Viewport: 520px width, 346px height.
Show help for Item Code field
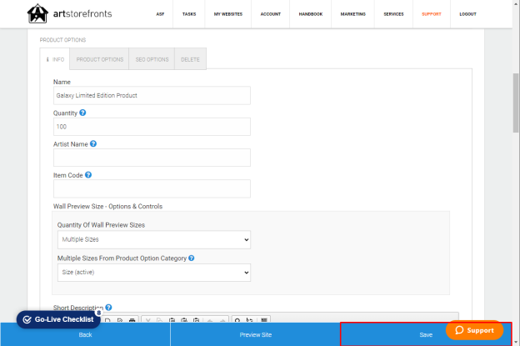(x=88, y=175)
